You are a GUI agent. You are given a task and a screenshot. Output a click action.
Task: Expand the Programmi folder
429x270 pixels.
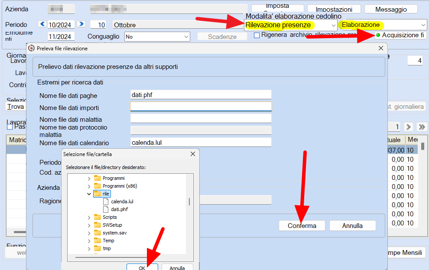(89, 179)
